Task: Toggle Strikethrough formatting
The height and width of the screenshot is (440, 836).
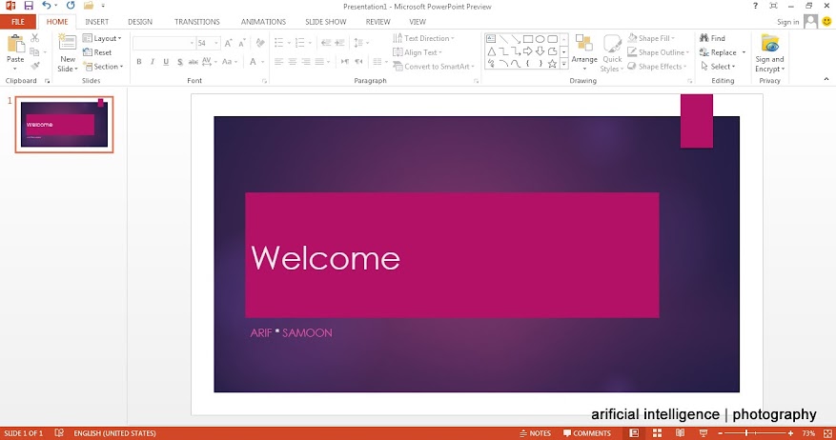Action: tap(193, 62)
